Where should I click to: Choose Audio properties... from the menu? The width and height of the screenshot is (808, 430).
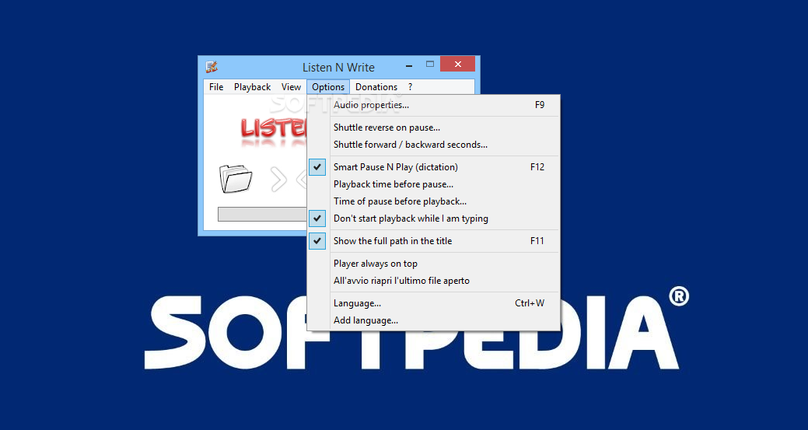(433, 105)
